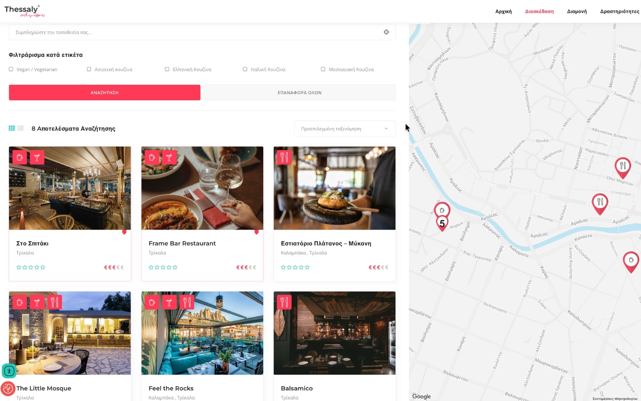Screen dimensions: 641x401
Task: Open the Στο Σπιτάκι listing title
Action: (x=32, y=243)
